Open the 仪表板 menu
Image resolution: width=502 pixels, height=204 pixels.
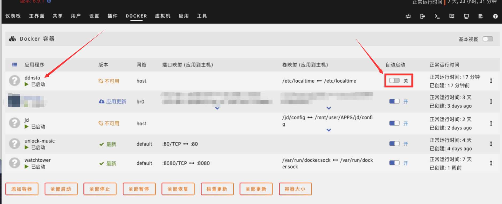click(x=13, y=16)
